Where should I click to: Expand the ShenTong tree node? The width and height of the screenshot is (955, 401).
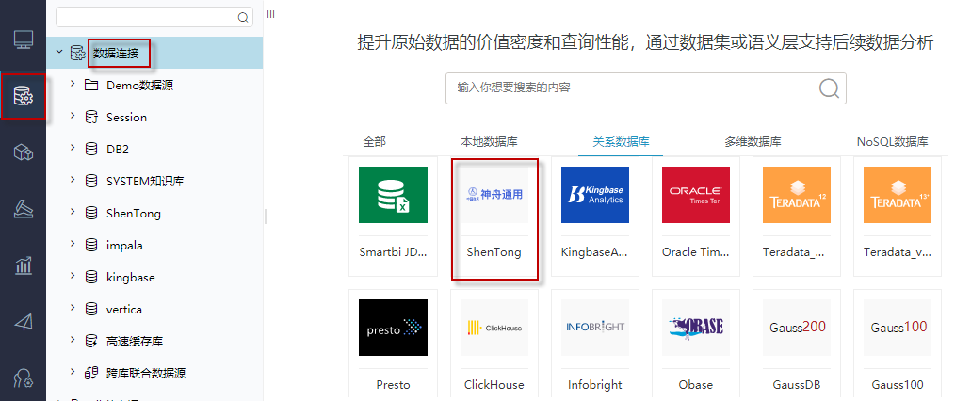[x=73, y=213]
